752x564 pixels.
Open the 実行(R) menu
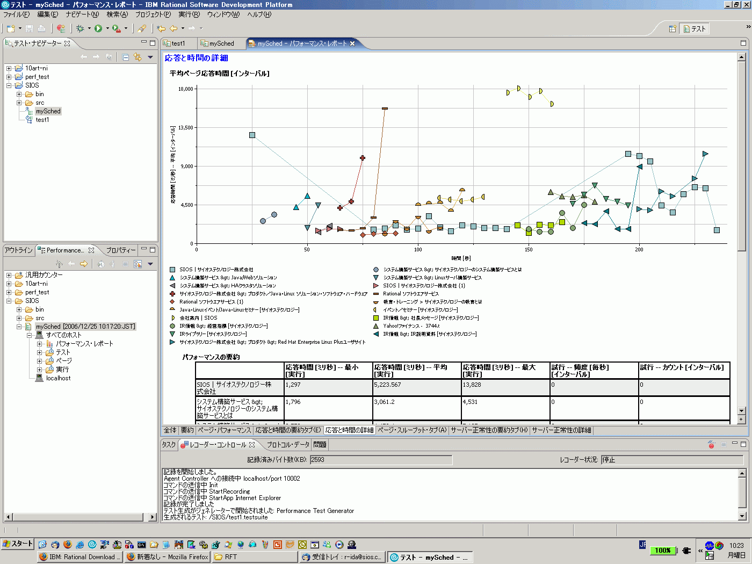pyautogui.click(x=189, y=15)
